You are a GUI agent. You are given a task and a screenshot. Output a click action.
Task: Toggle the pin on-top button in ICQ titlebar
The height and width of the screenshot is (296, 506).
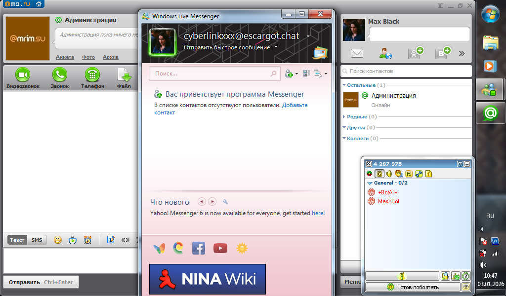coord(460,164)
